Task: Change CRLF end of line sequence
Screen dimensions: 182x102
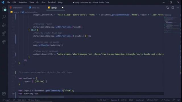Action: [131, 100]
